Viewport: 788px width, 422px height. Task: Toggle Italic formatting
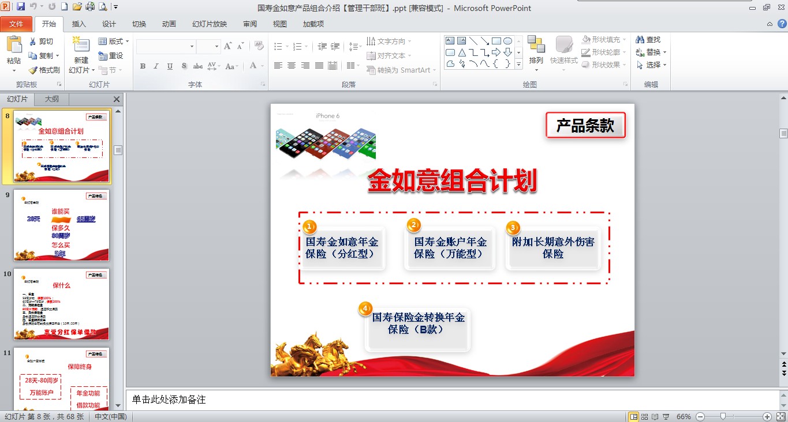(156, 66)
